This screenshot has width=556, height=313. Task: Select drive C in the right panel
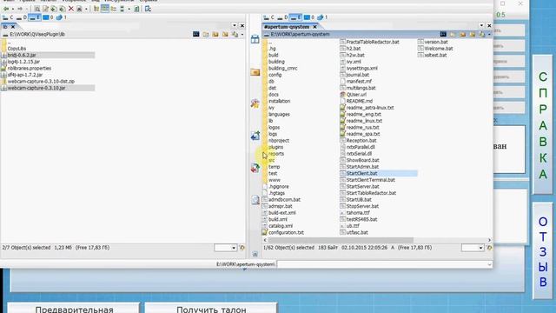coord(269,17)
